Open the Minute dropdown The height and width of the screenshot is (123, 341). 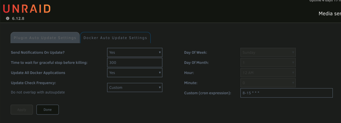268,83
